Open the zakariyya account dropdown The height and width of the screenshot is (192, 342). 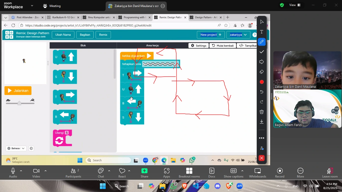(238, 35)
